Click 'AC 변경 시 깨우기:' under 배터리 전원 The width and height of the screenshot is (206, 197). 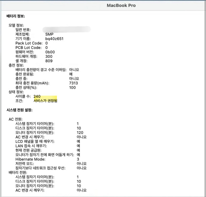click(30, 190)
